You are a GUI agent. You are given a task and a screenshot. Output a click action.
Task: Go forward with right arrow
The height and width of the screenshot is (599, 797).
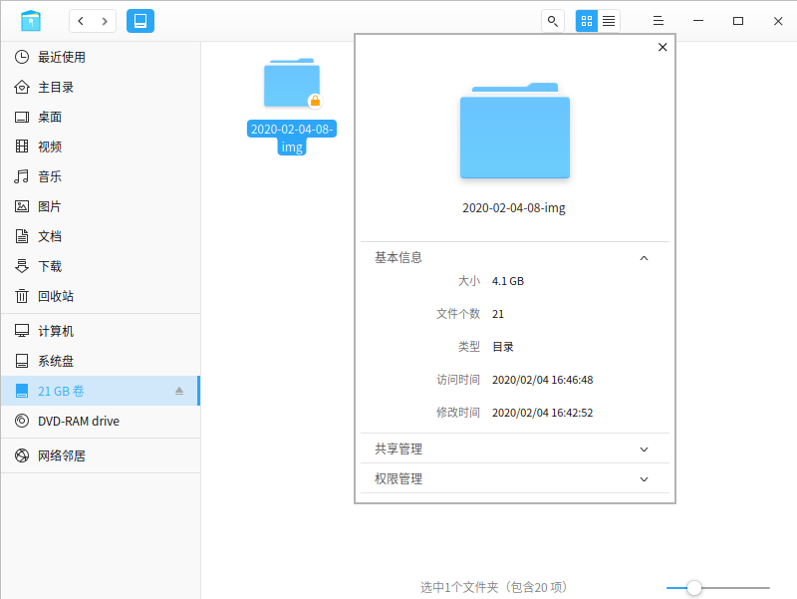[105, 21]
